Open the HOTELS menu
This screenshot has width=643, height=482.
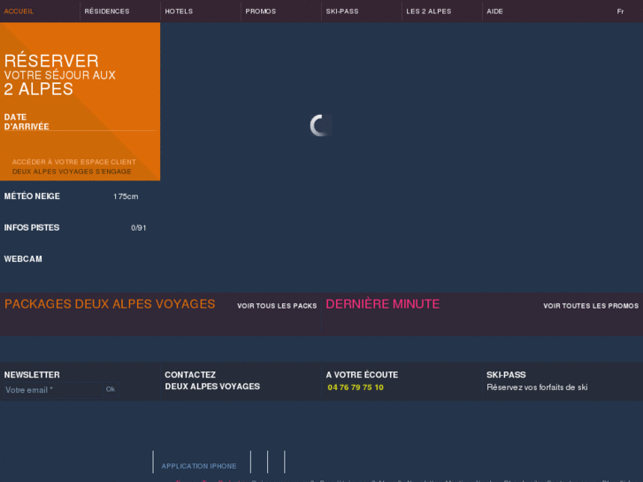(x=179, y=11)
